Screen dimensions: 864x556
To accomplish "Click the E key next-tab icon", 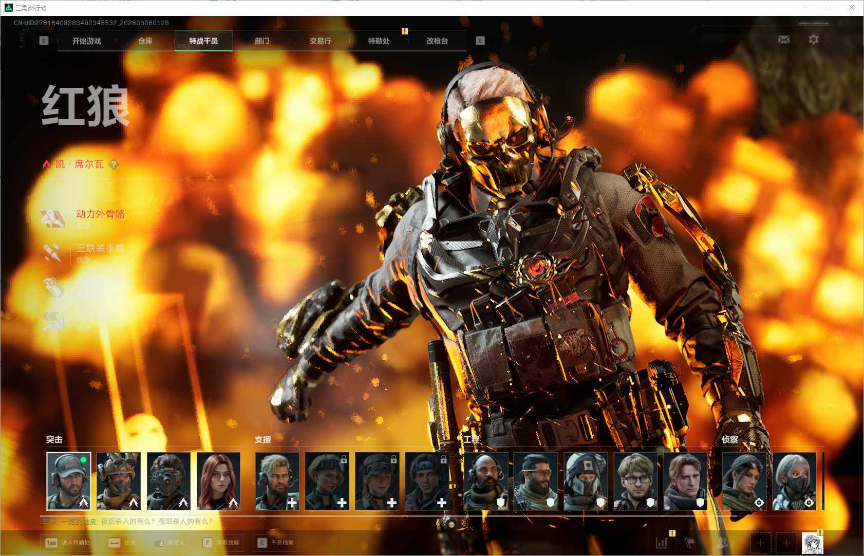I will (480, 41).
